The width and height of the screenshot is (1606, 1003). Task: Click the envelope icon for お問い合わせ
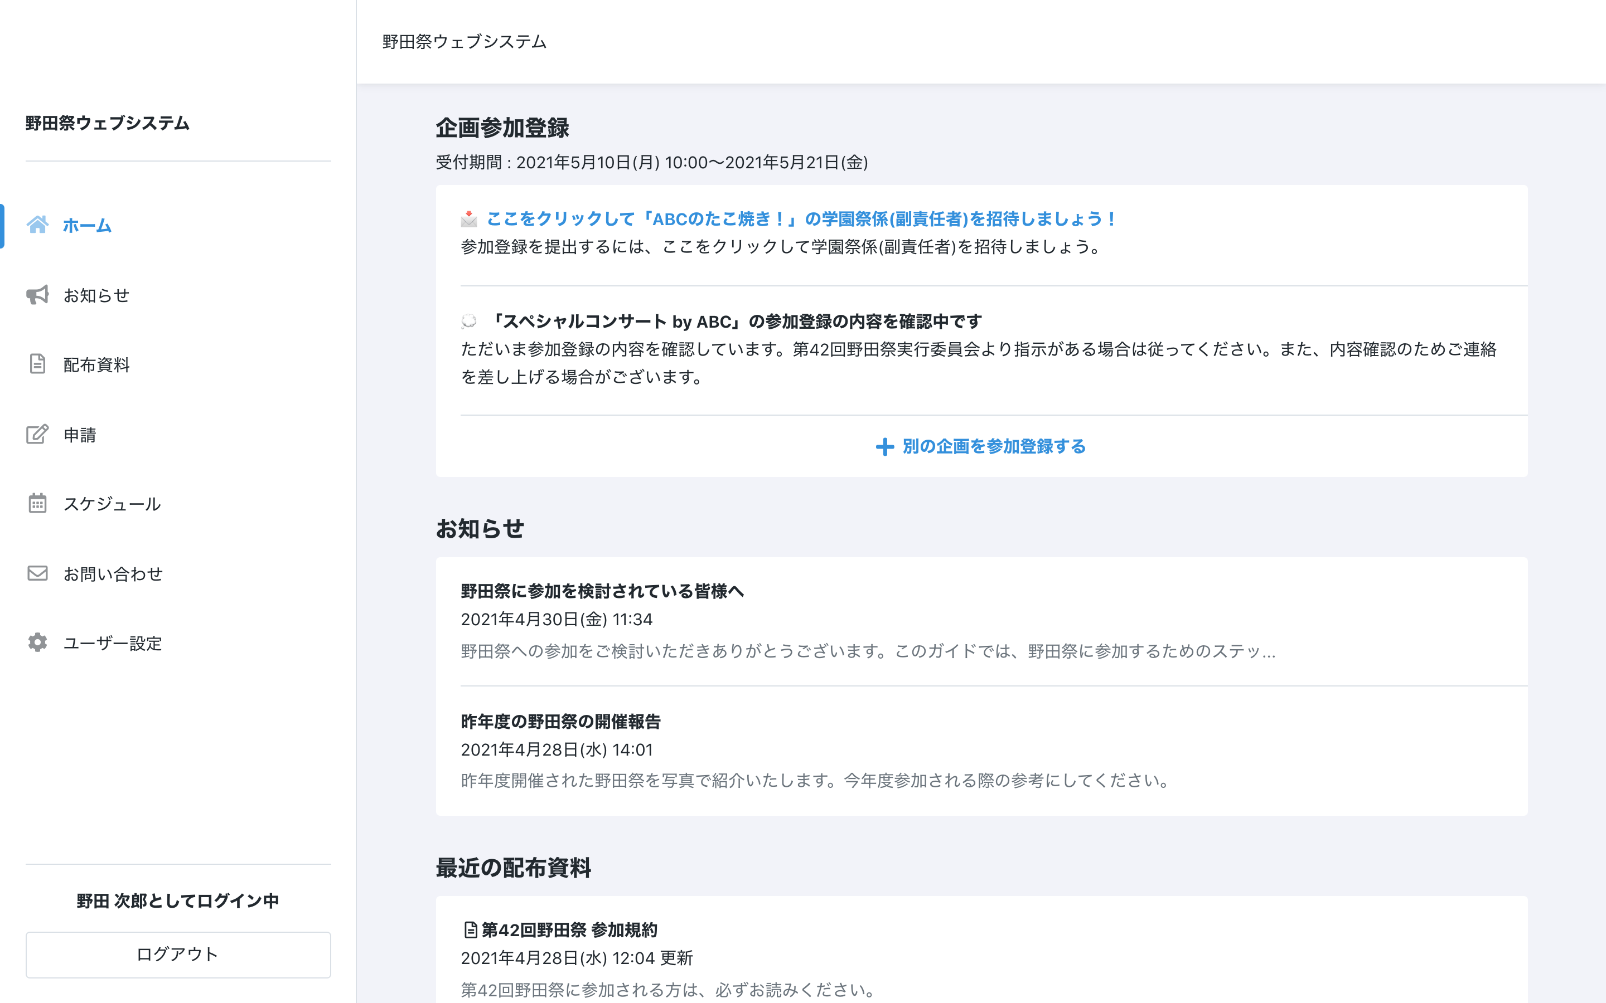(x=38, y=573)
